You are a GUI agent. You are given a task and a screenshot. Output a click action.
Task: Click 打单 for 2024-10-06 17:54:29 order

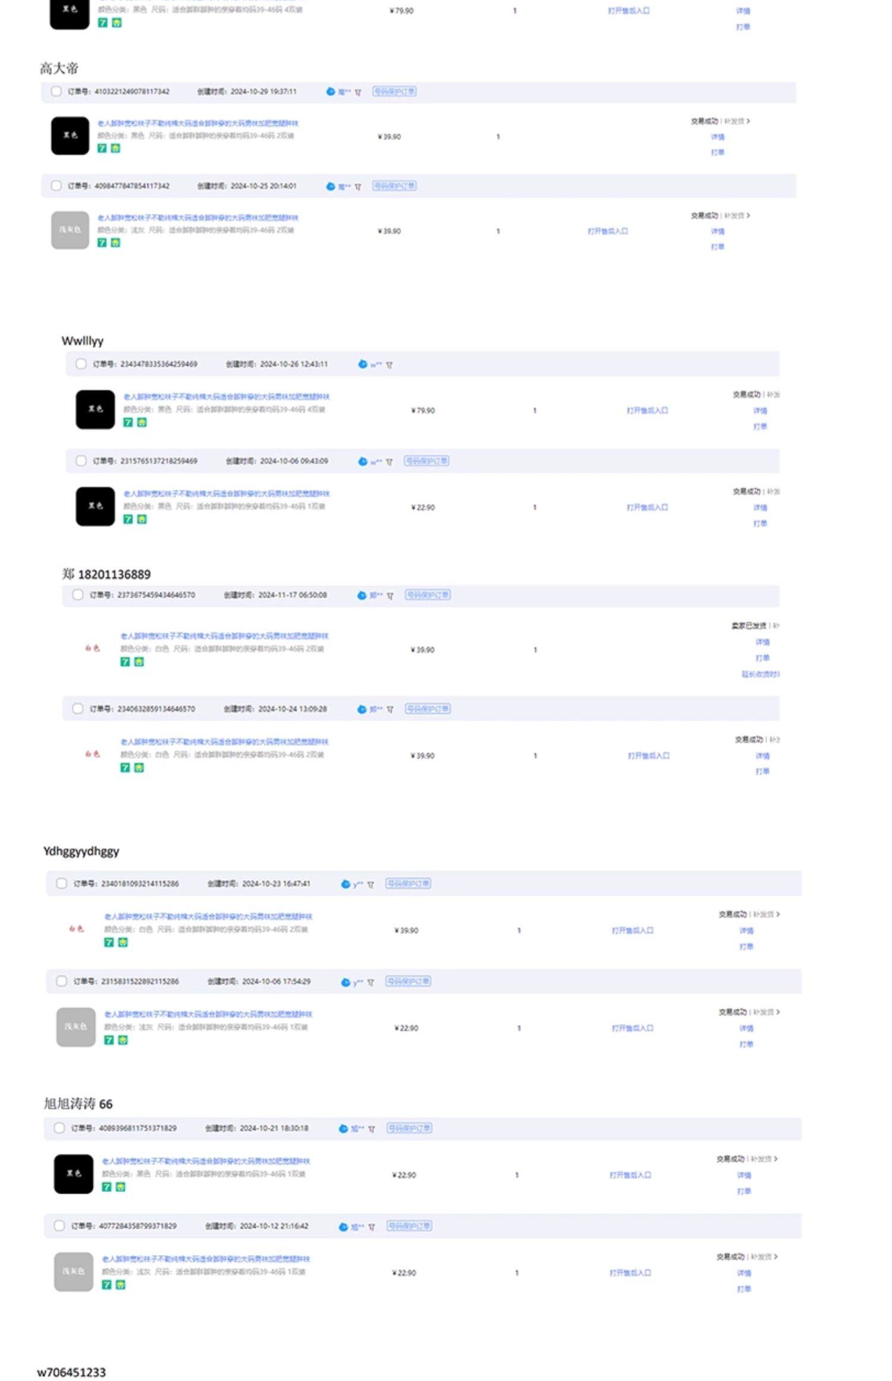pos(746,1044)
